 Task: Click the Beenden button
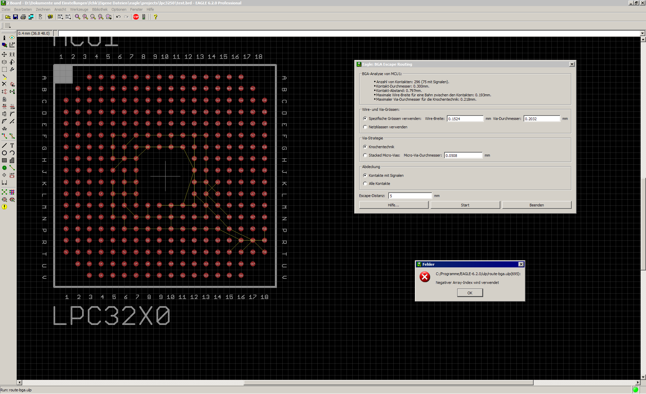537,205
